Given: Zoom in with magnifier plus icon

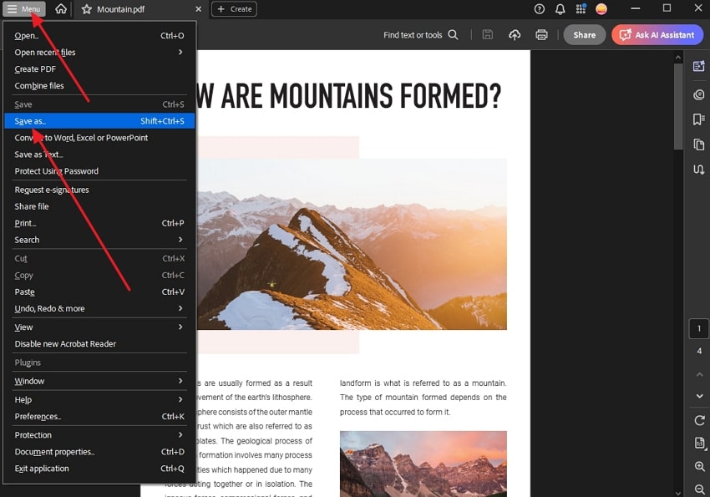Looking at the screenshot, I should (699, 466).
